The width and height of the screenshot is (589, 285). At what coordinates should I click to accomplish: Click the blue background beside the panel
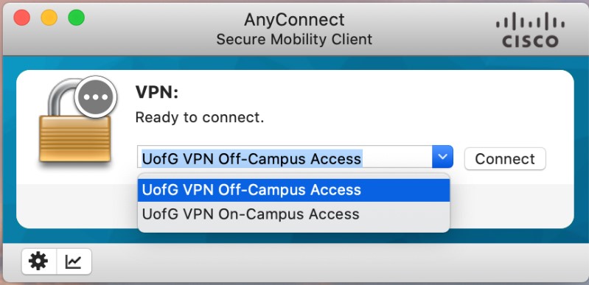coord(581,150)
